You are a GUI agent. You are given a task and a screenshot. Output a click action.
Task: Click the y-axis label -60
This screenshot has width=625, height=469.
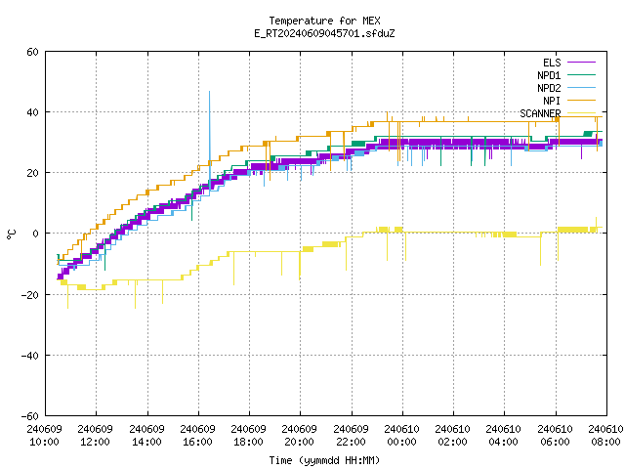[x=30, y=416]
